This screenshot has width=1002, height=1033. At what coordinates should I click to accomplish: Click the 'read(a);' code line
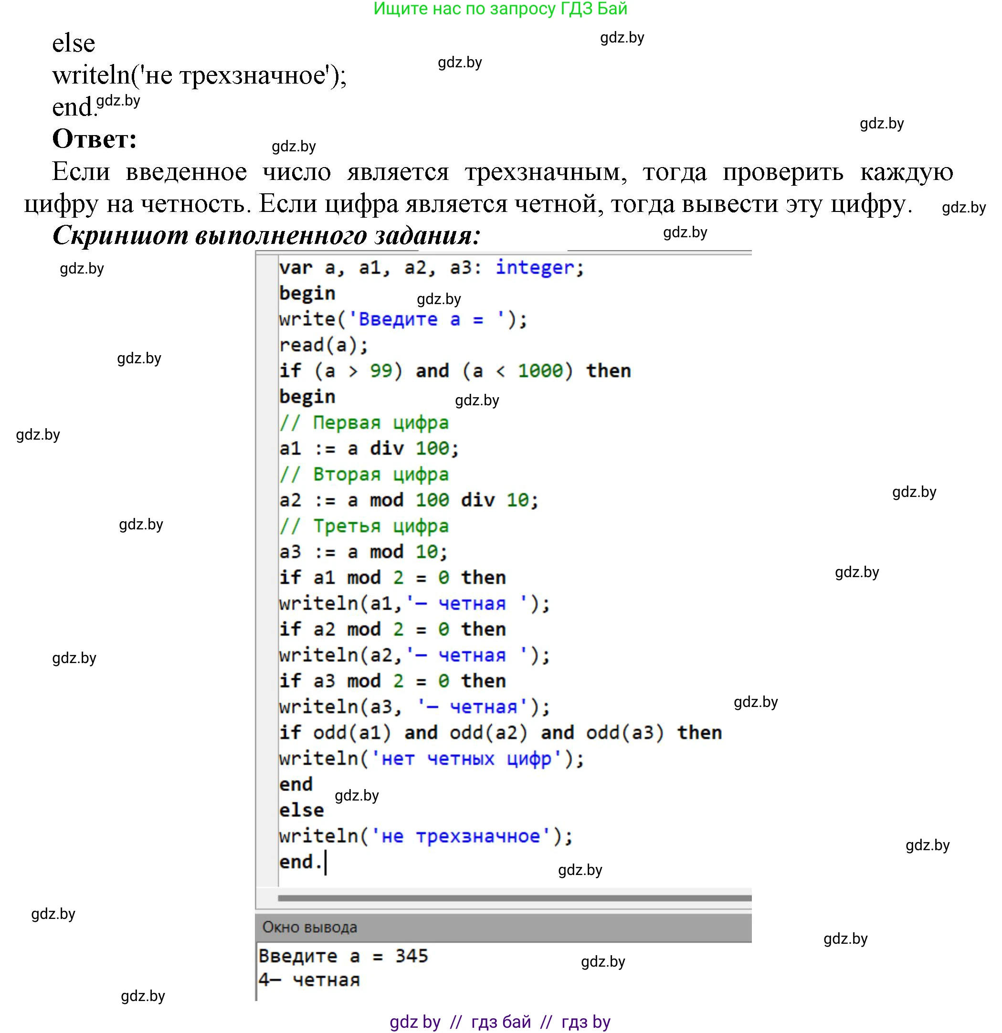[324, 345]
